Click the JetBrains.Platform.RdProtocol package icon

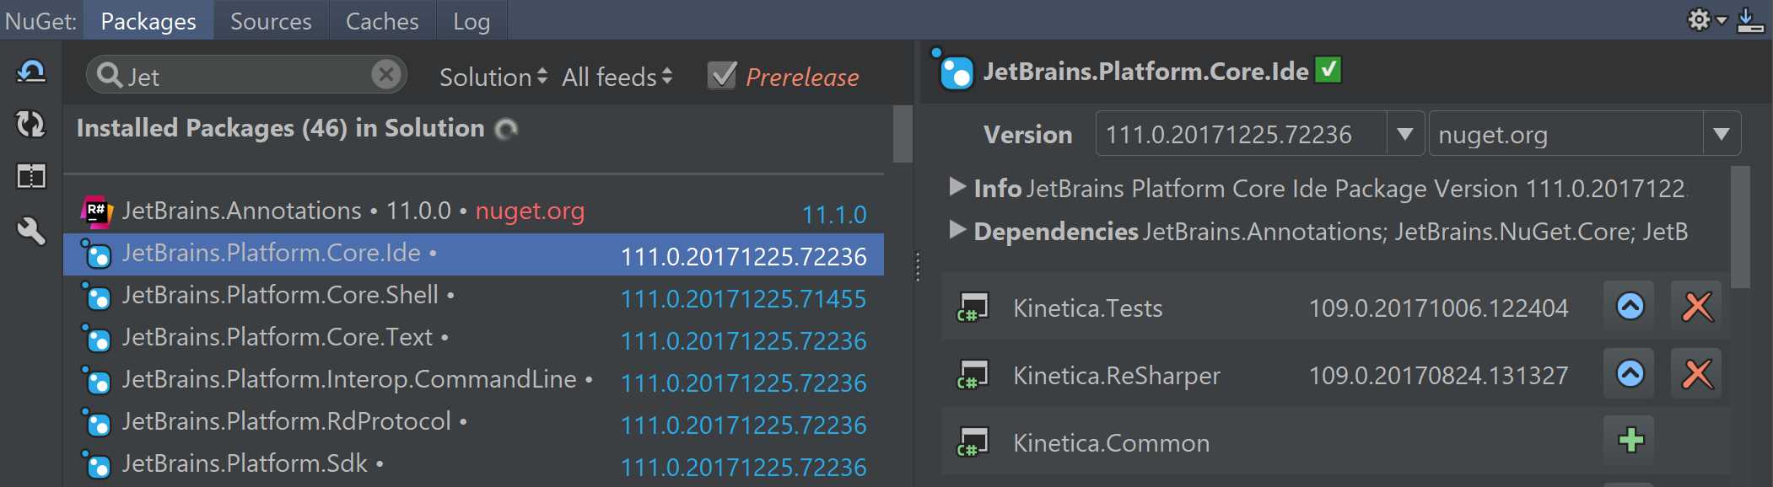click(x=96, y=423)
